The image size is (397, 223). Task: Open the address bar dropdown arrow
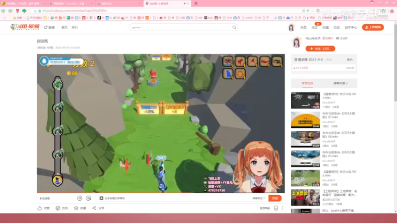pos(313,11)
